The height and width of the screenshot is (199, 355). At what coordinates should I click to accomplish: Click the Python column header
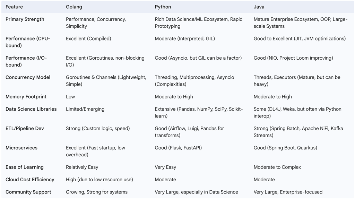[x=163, y=7]
